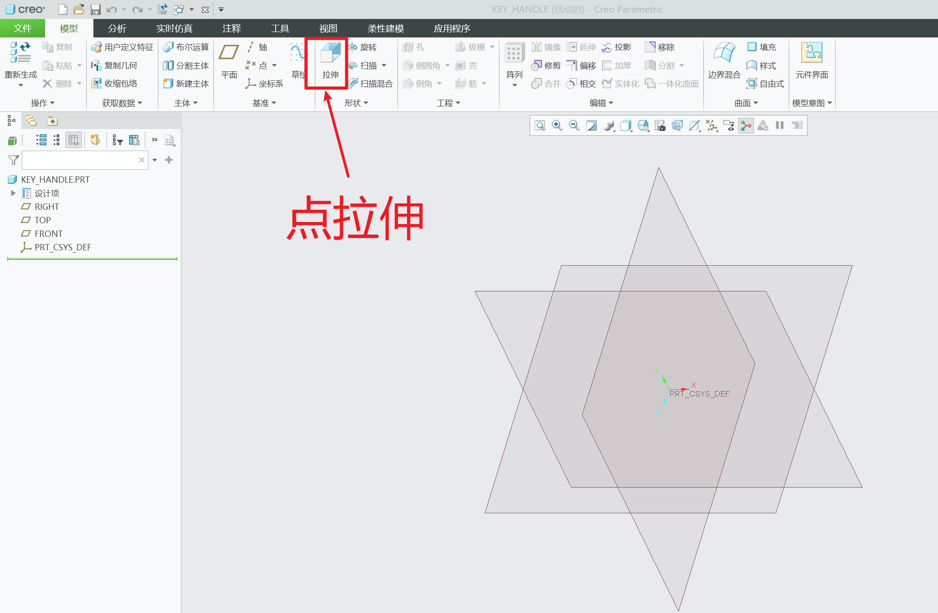The height and width of the screenshot is (613, 938).
Task: Open the 基准 group dropdown
Action: click(x=264, y=103)
